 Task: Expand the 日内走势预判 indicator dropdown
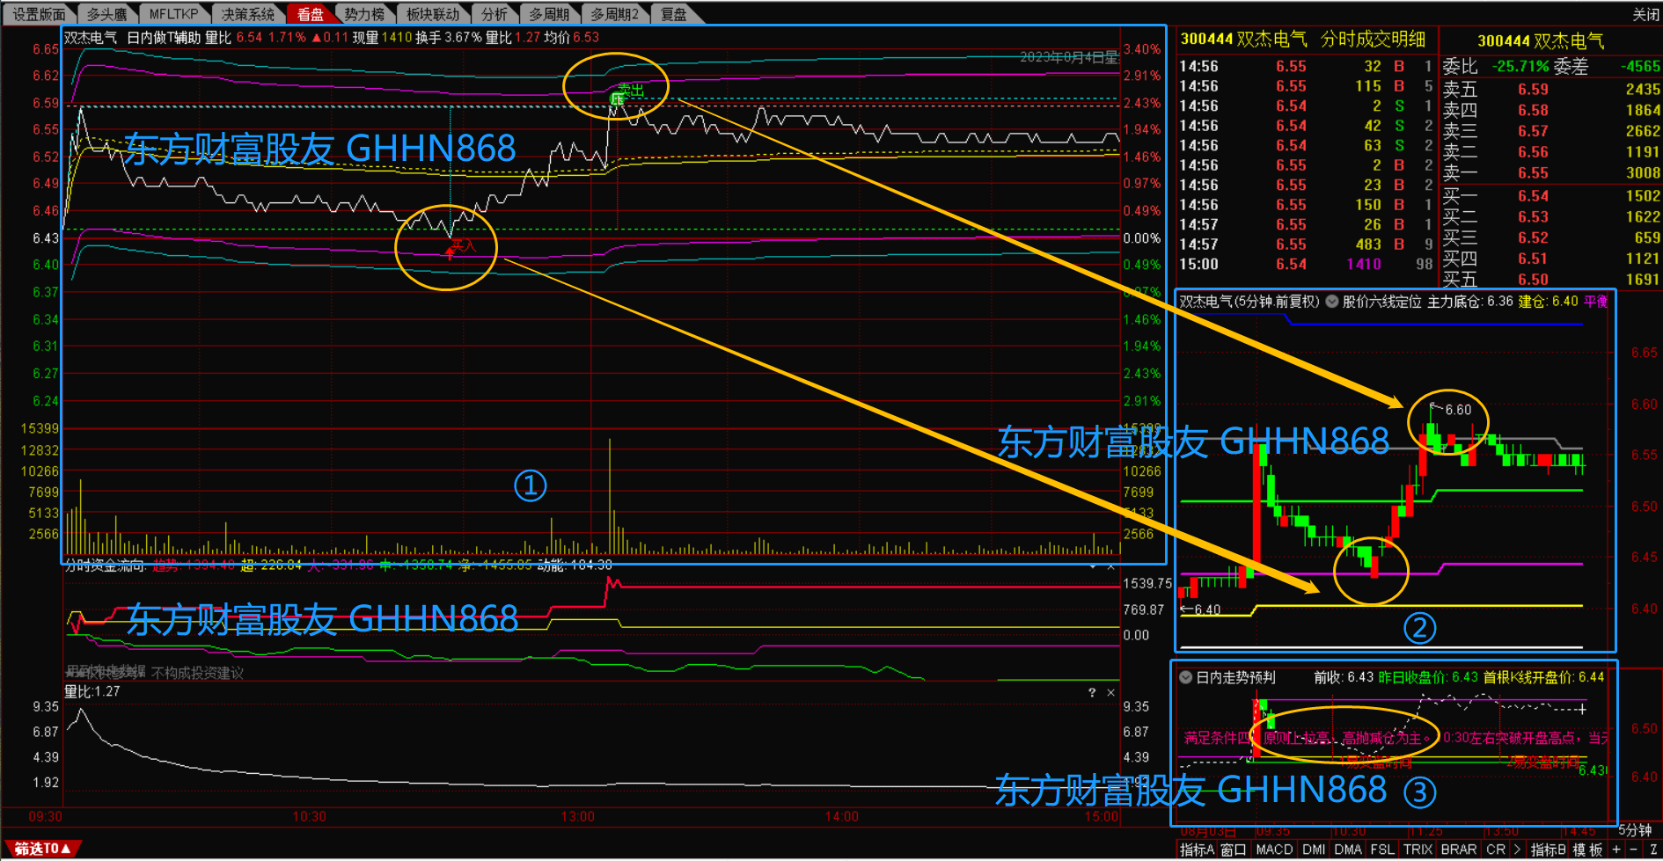coord(1186,677)
